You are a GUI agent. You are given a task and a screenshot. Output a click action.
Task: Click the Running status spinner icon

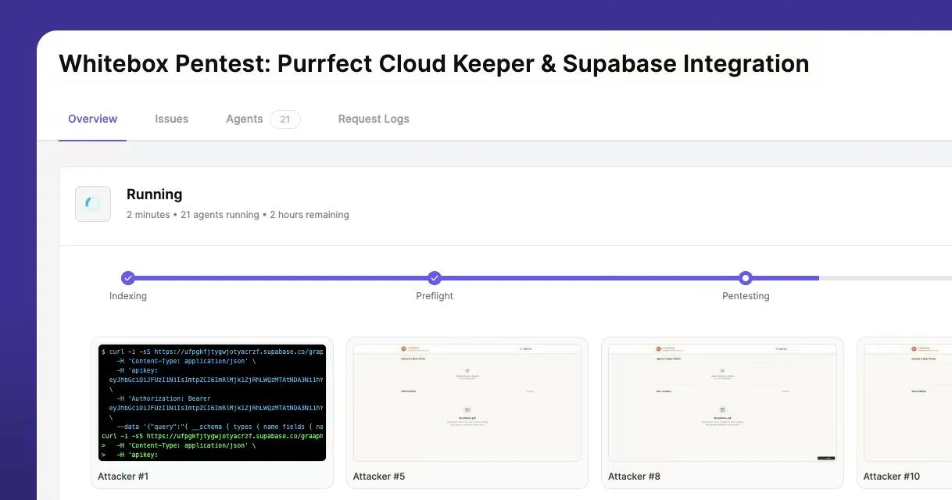coord(93,204)
